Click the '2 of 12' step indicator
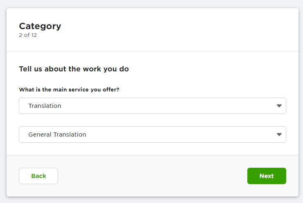303x203 pixels. point(28,35)
